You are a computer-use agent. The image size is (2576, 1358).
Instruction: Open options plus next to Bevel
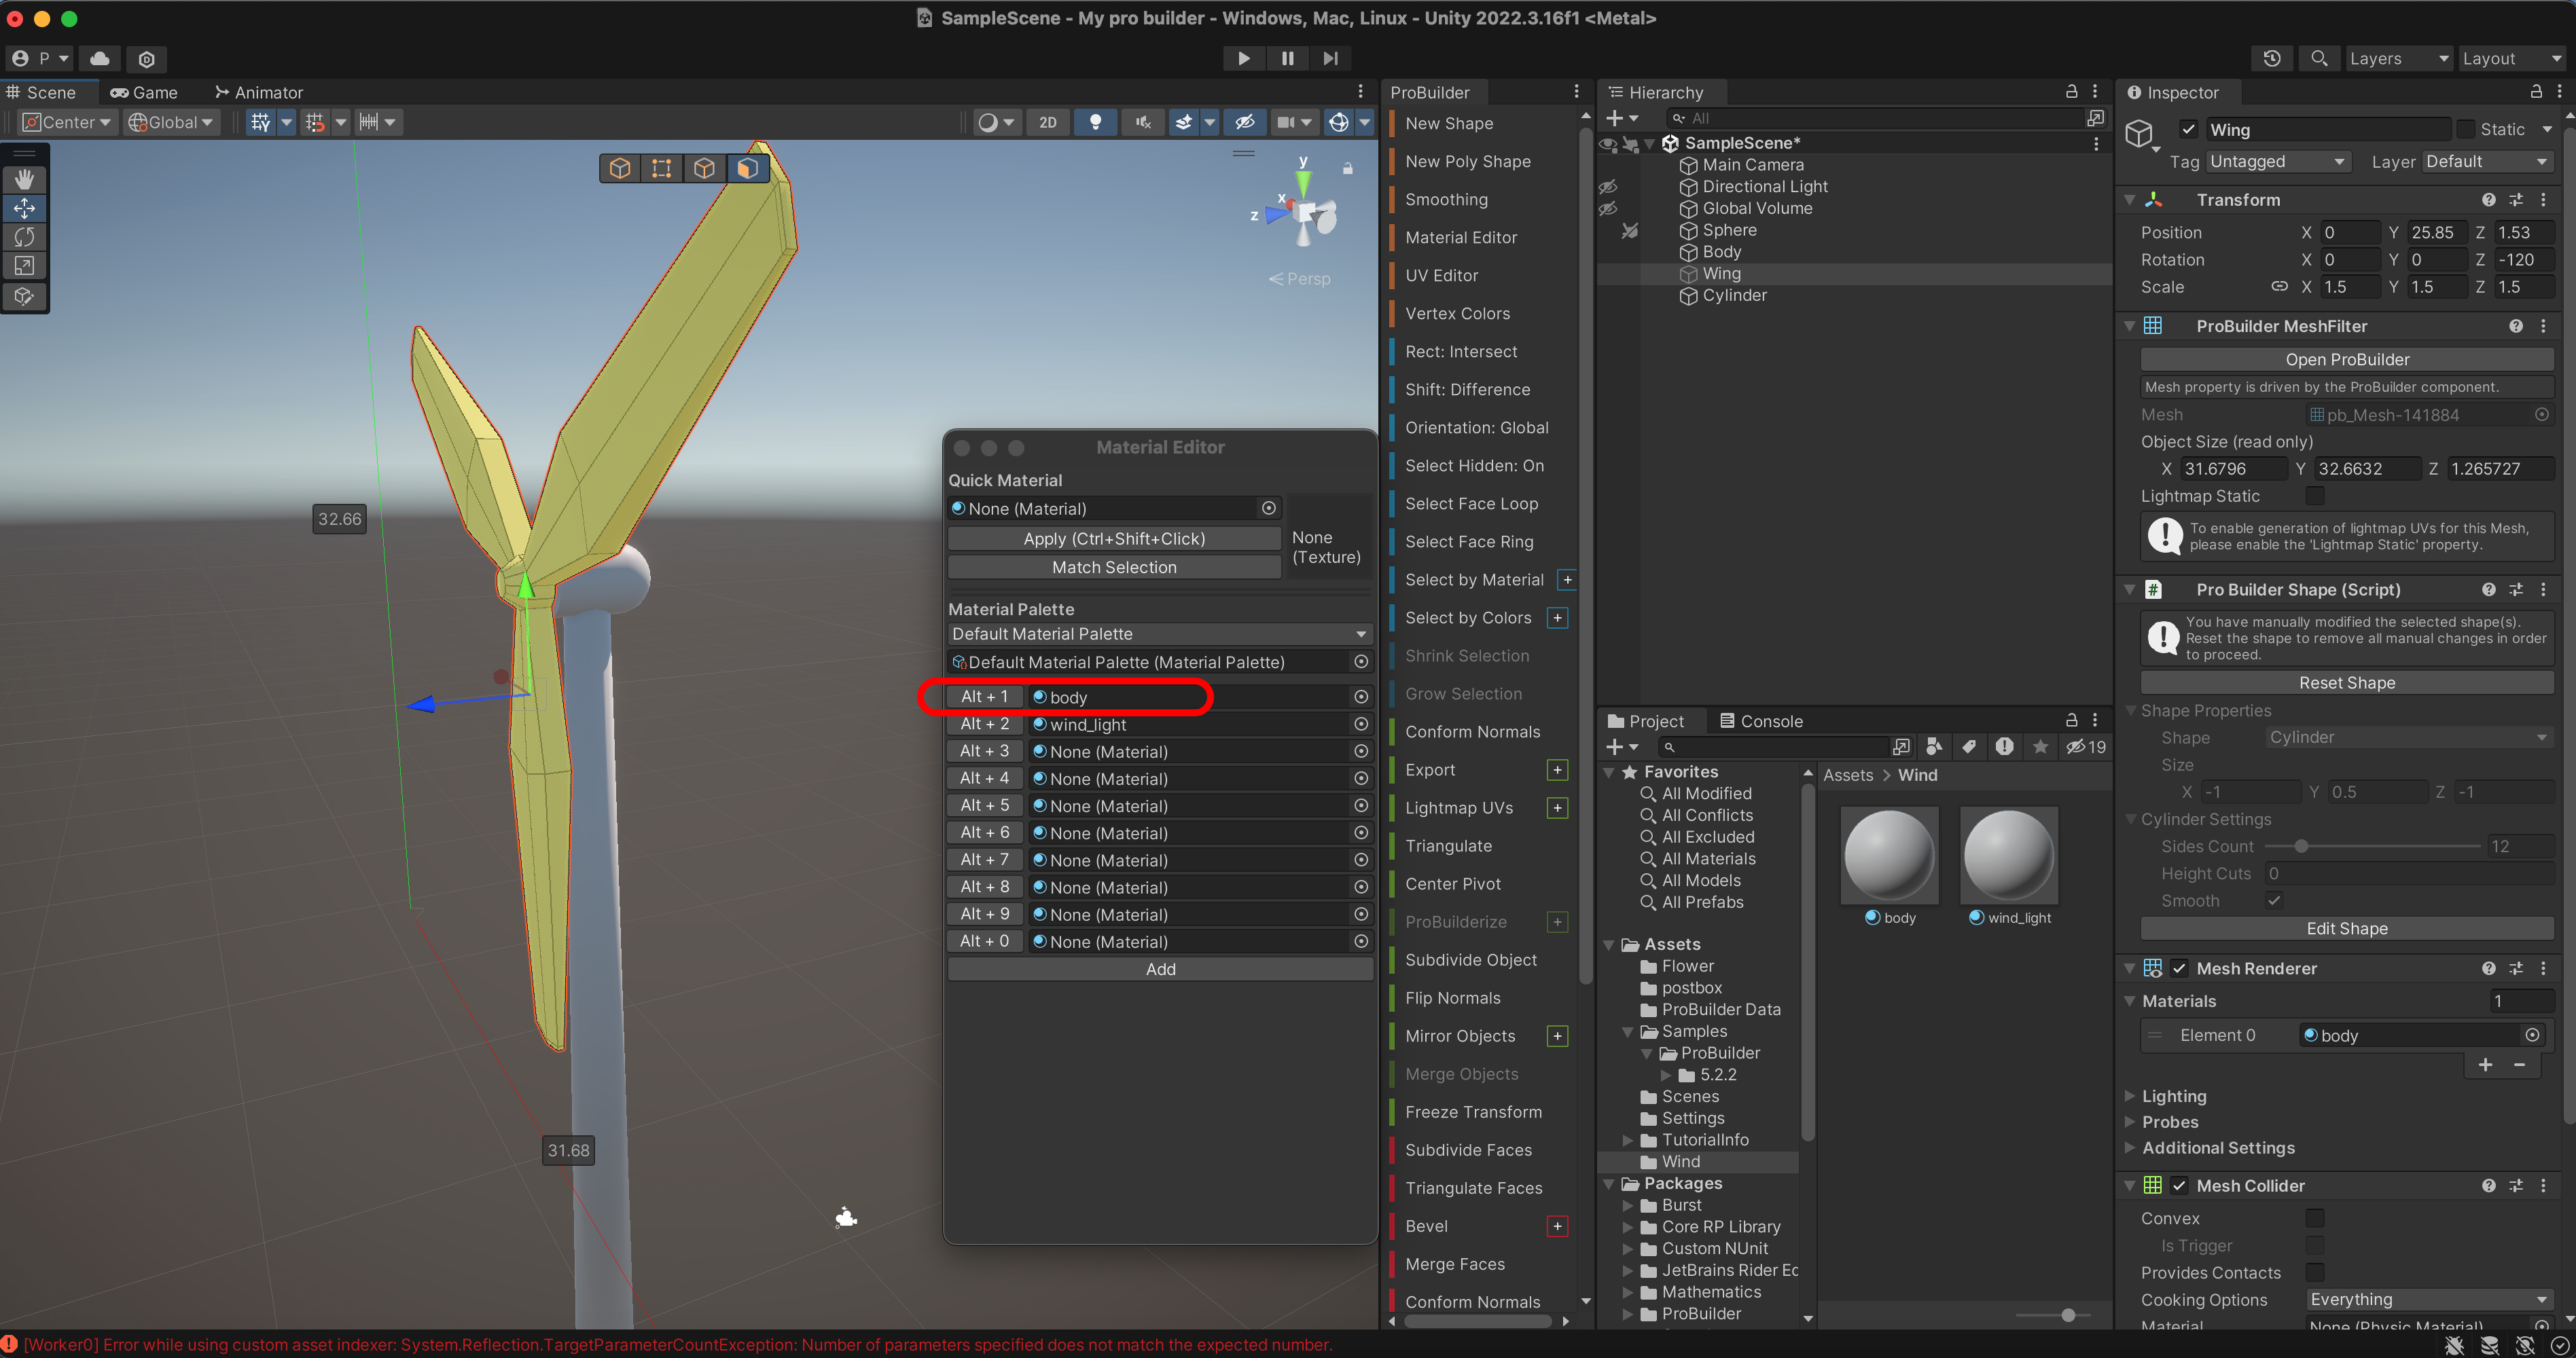point(1557,1226)
